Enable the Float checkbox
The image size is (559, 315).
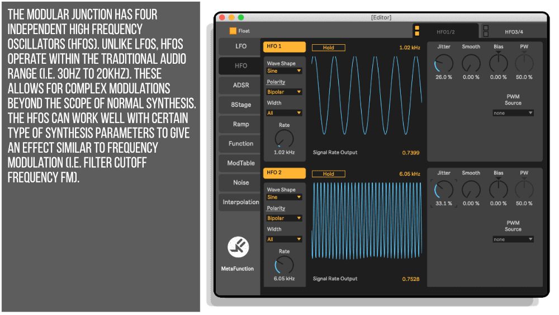click(x=233, y=31)
